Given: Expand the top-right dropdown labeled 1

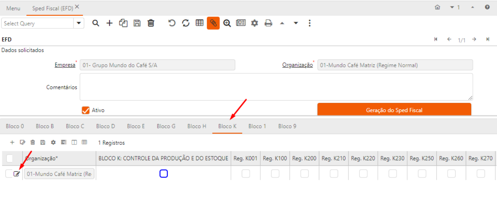Looking at the screenshot, I should (455, 7).
